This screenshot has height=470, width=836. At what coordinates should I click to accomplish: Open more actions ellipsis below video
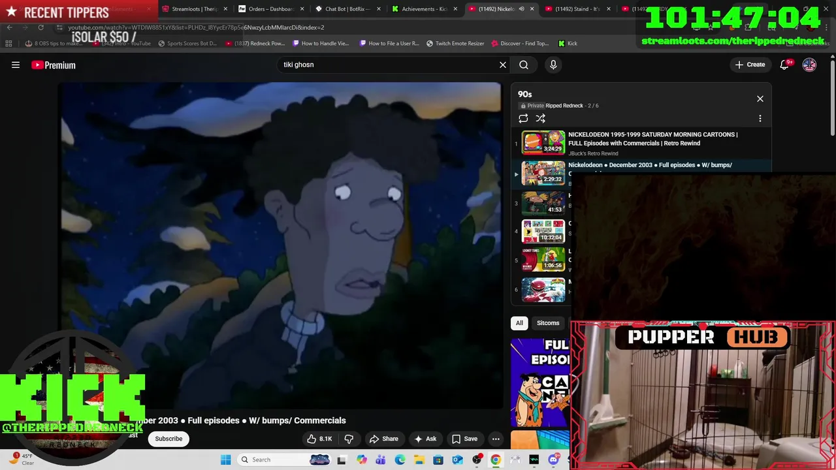coord(496,439)
